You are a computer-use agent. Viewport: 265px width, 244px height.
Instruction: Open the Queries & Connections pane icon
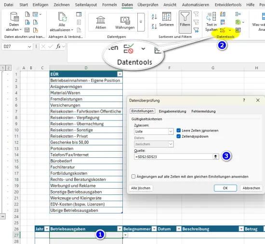pyautogui.click(x=79, y=14)
